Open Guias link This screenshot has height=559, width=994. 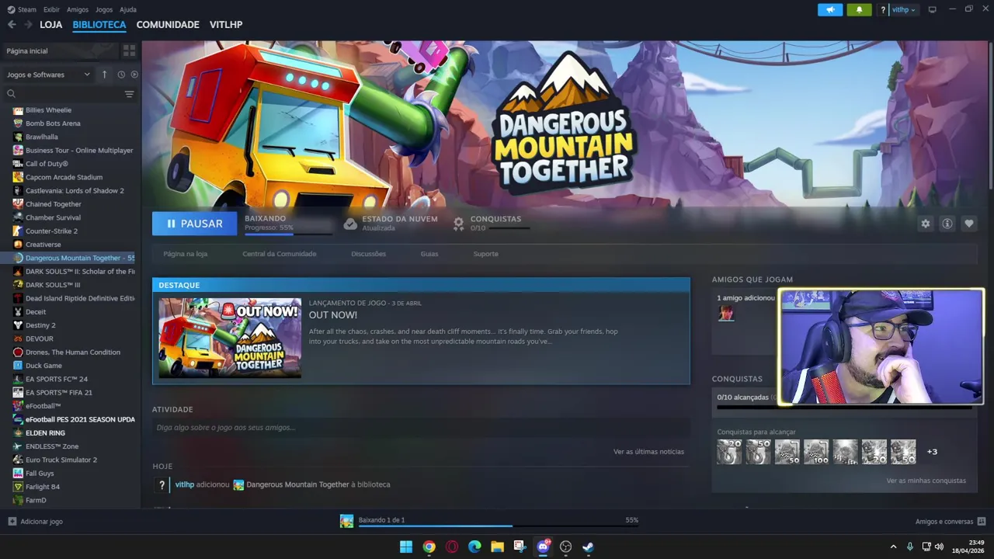click(x=429, y=254)
